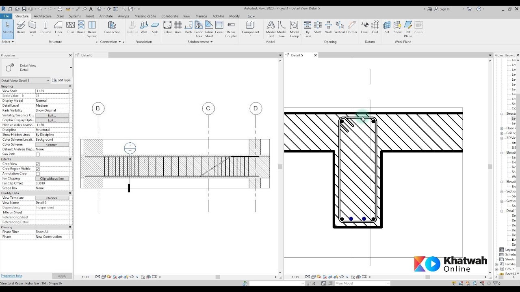Select foundation Wall tool
Image resolution: width=520 pixels, height=292 pixels.
coord(144,27)
